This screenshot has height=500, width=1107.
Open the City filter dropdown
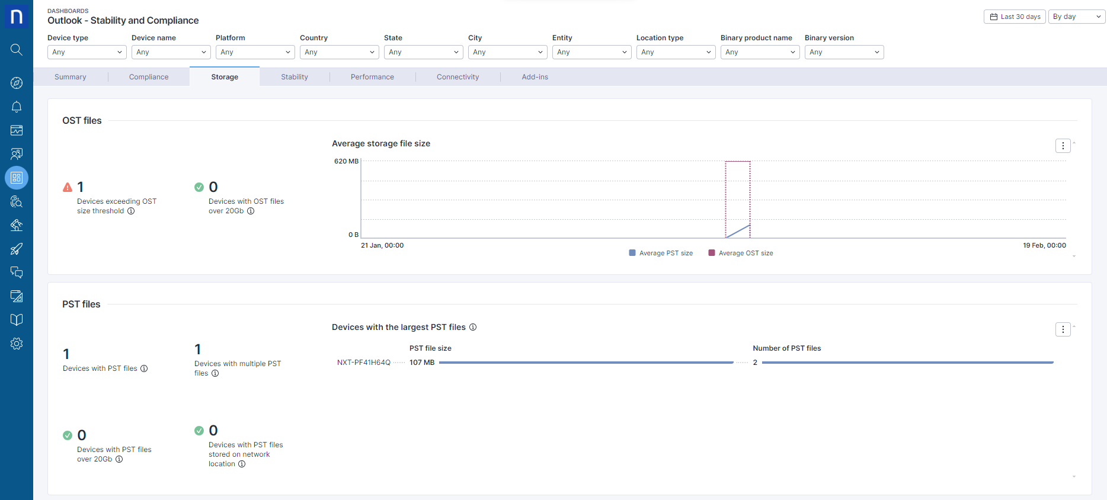click(x=508, y=52)
